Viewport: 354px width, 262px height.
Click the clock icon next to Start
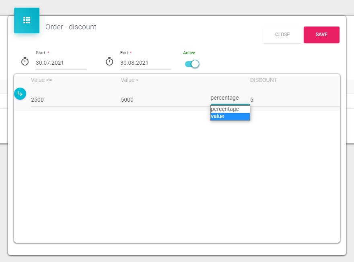(x=25, y=62)
